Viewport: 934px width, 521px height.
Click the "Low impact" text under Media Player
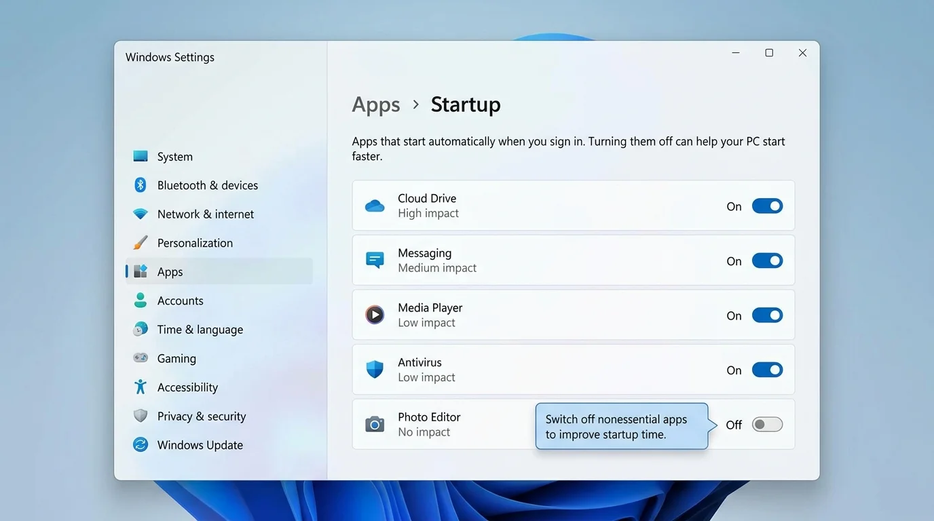coord(426,323)
